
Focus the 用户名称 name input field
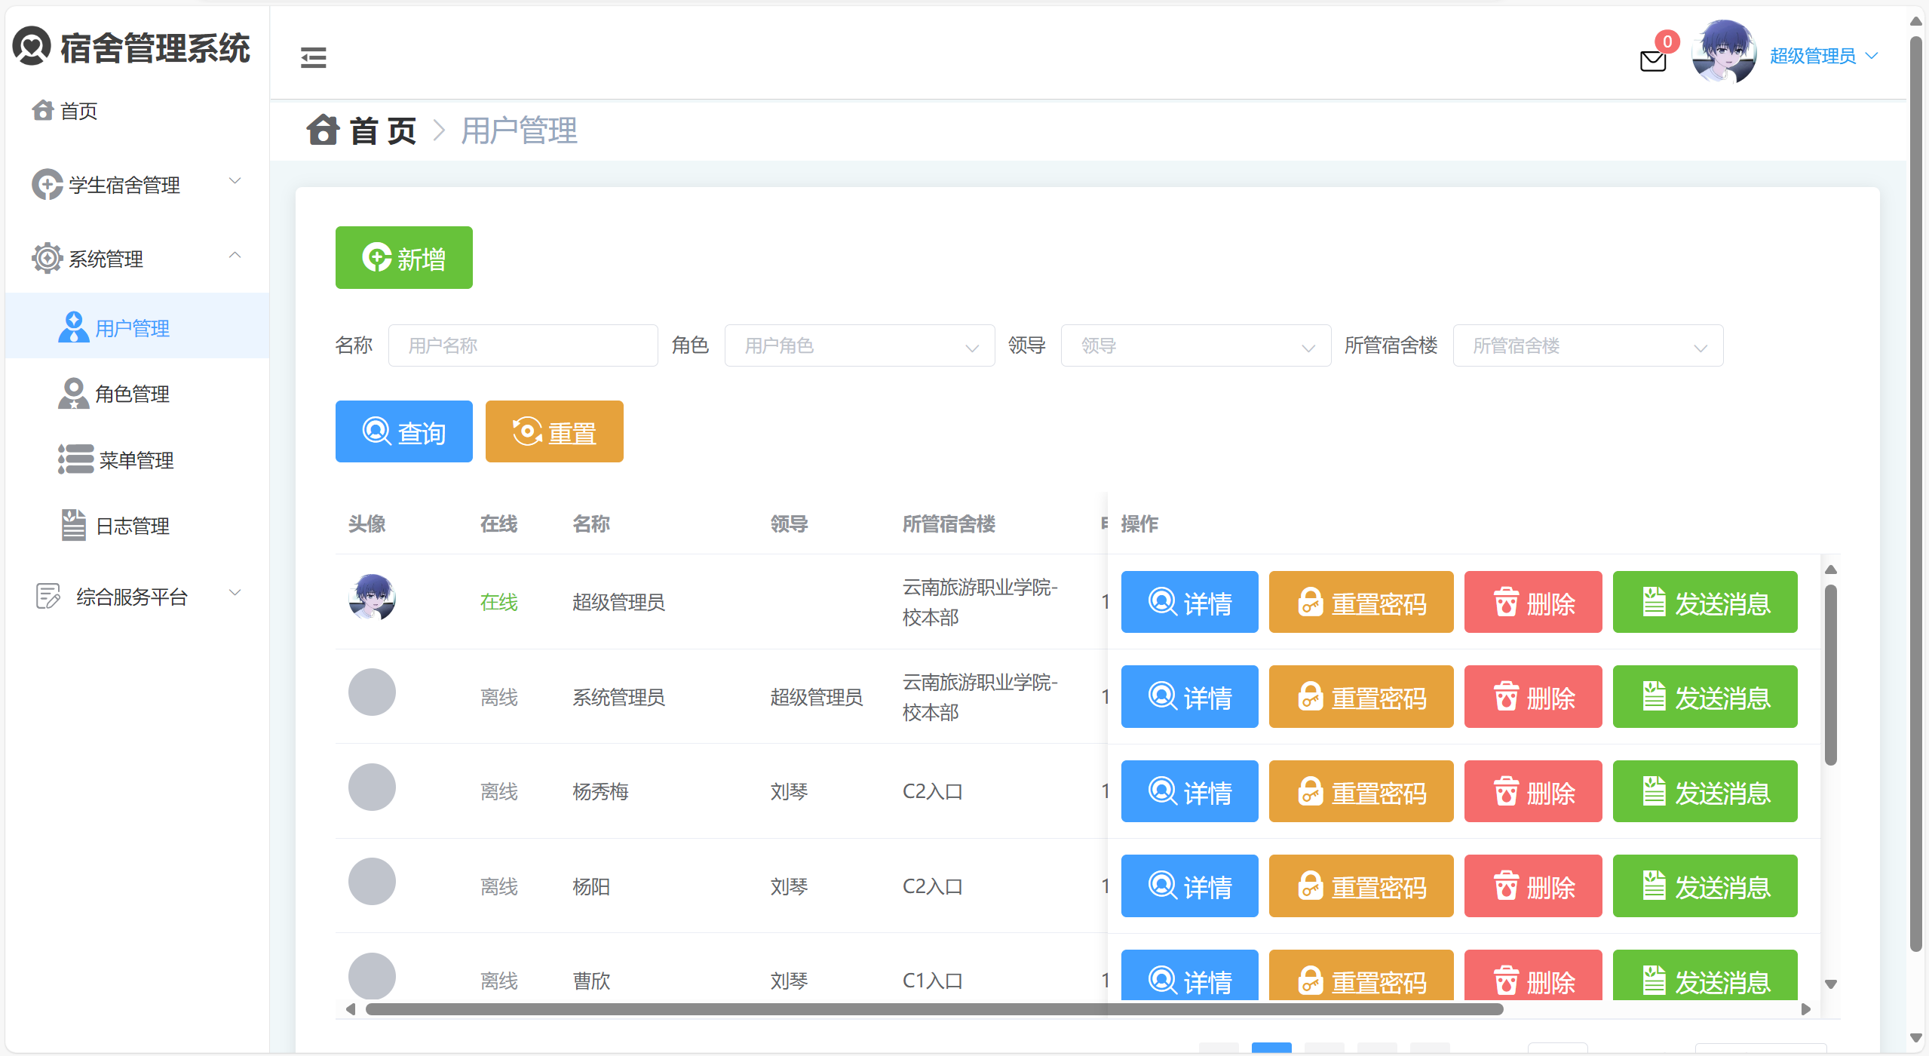[523, 345]
